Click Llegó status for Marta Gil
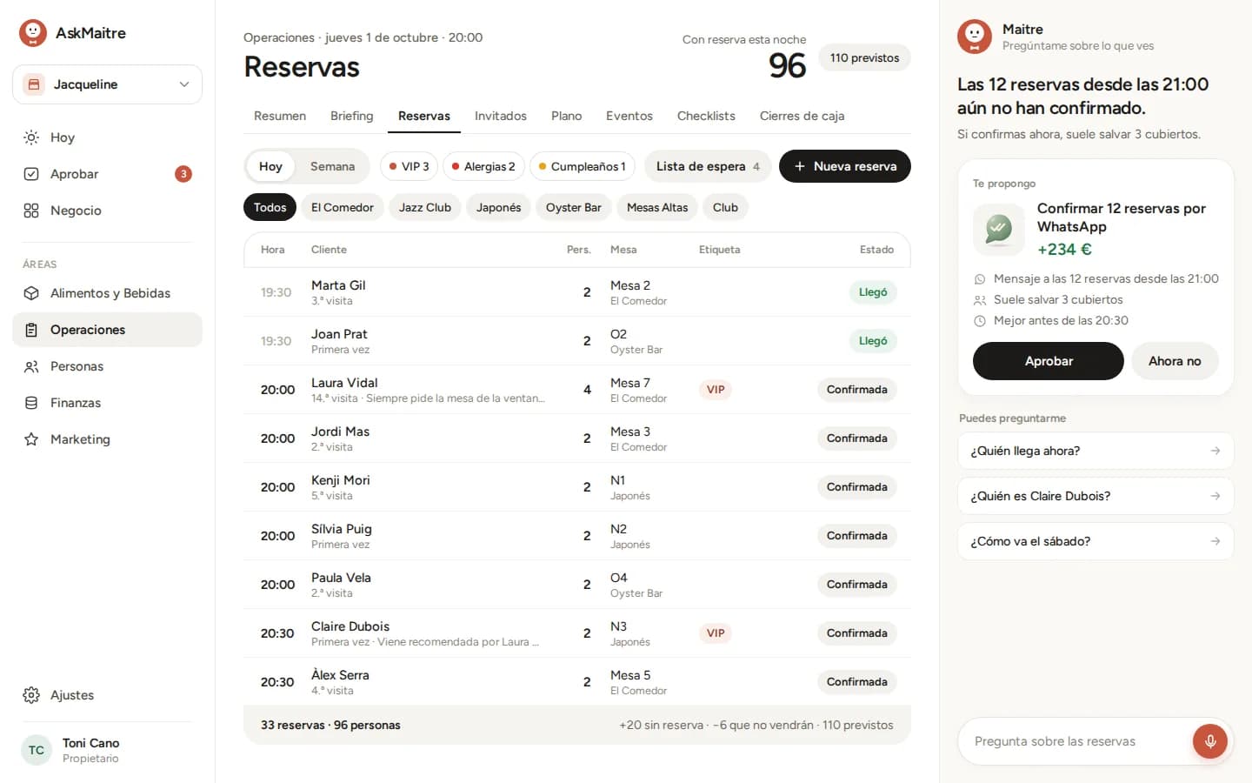The height and width of the screenshot is (783, 1252). click(873, 292)
